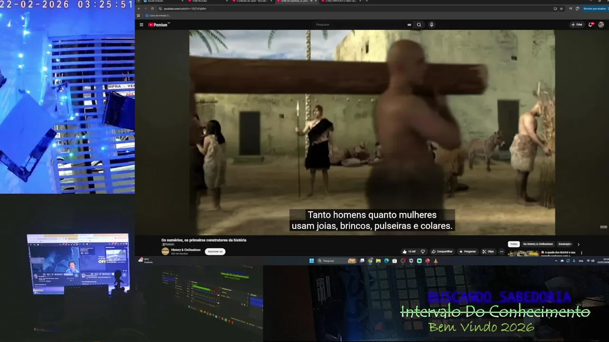Open Google Chrome from the taskbar
The width and height of the screenshot is (609, 342).
coord(370,261)
